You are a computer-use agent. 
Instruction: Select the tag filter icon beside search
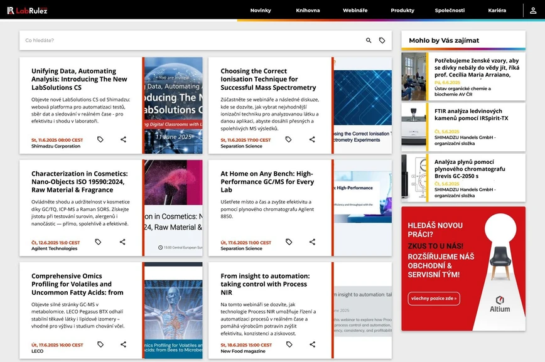[383, 40]
